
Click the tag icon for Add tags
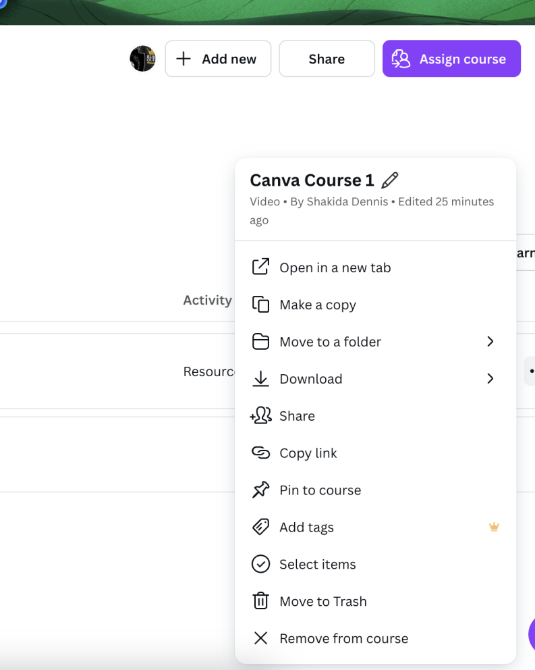(260, 527)
